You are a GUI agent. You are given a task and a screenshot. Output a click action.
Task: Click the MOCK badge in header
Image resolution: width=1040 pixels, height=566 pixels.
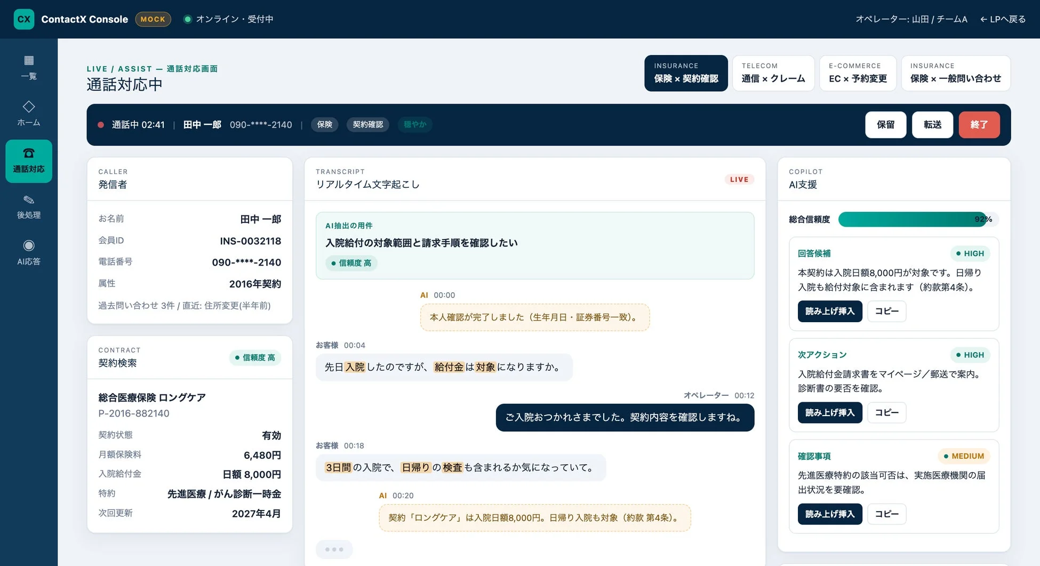153,19
